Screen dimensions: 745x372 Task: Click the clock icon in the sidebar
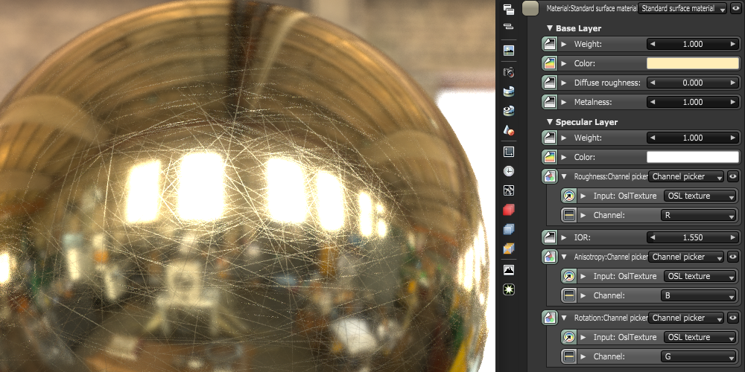tap(509, 170)
